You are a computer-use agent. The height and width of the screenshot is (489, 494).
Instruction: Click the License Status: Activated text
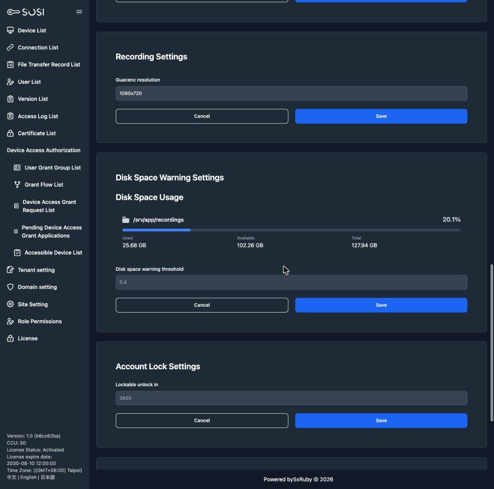[35, 450]
